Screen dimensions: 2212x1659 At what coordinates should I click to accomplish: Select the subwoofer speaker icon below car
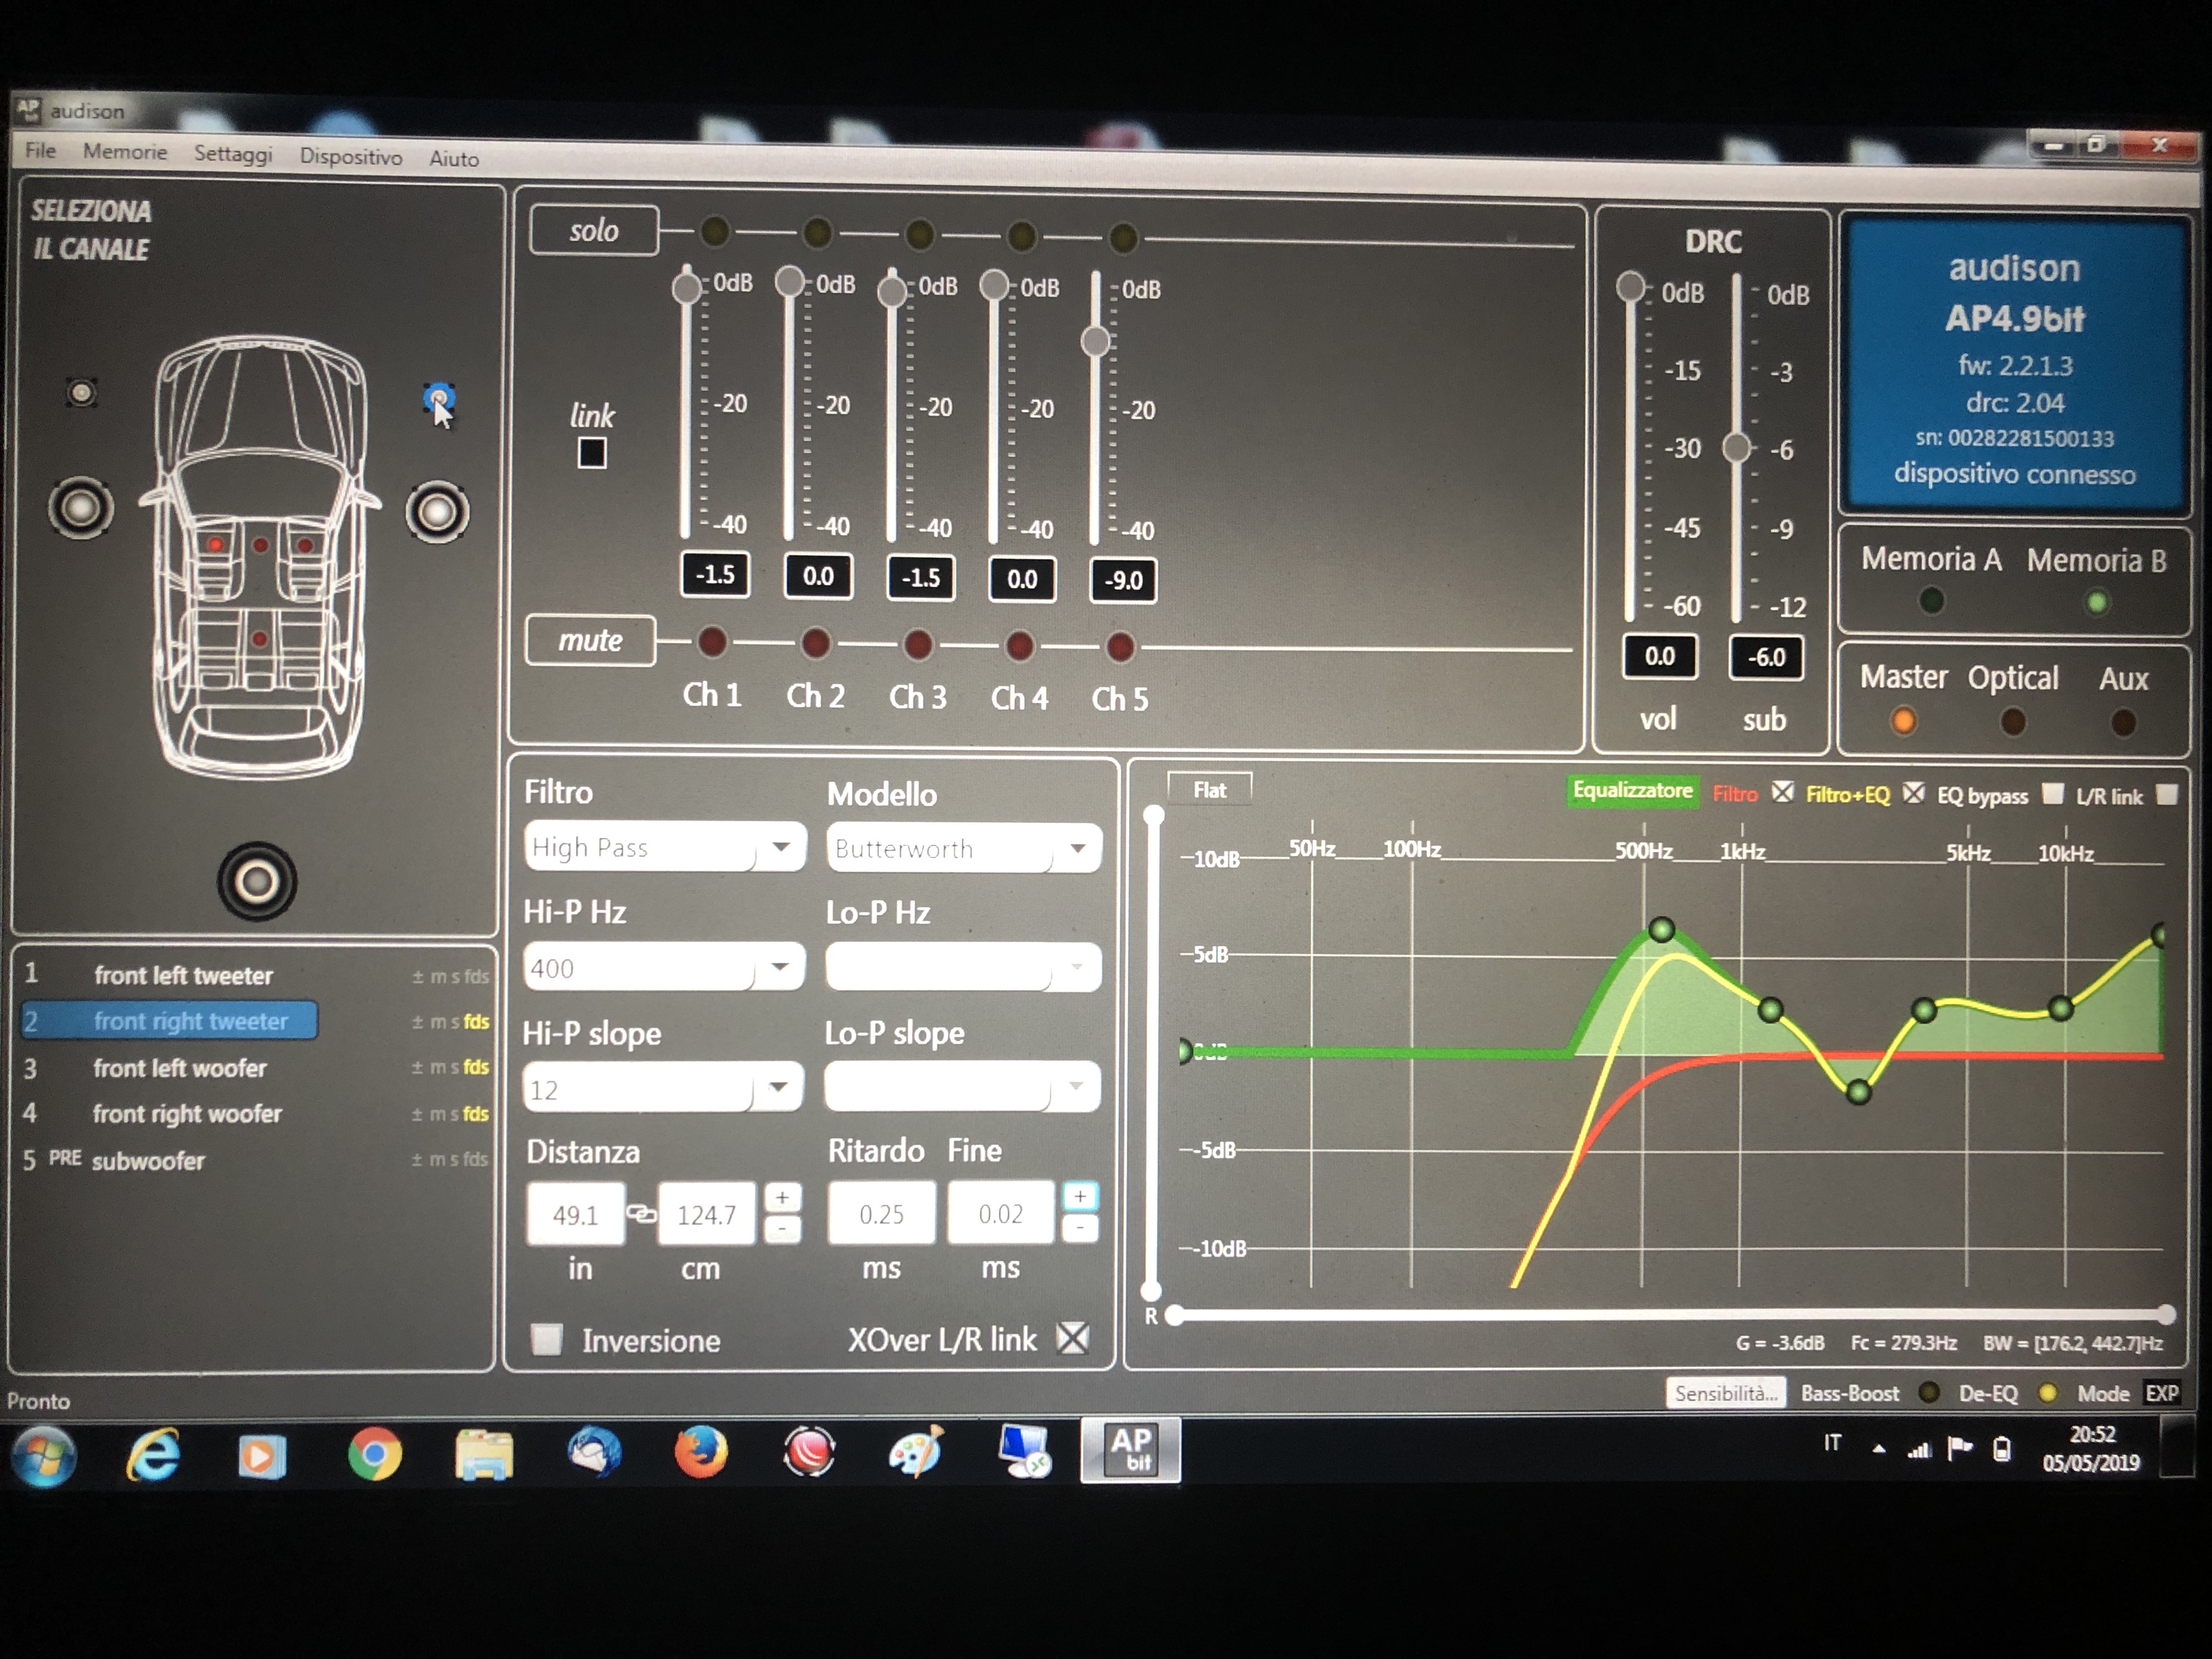[x=257, y=881]
